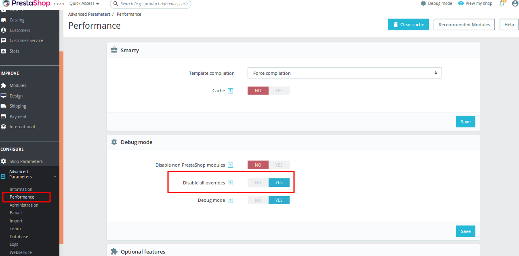The width and height of the screenshot is (519, 256).
Task: Click View my shop link text
Action: [479, 3]
